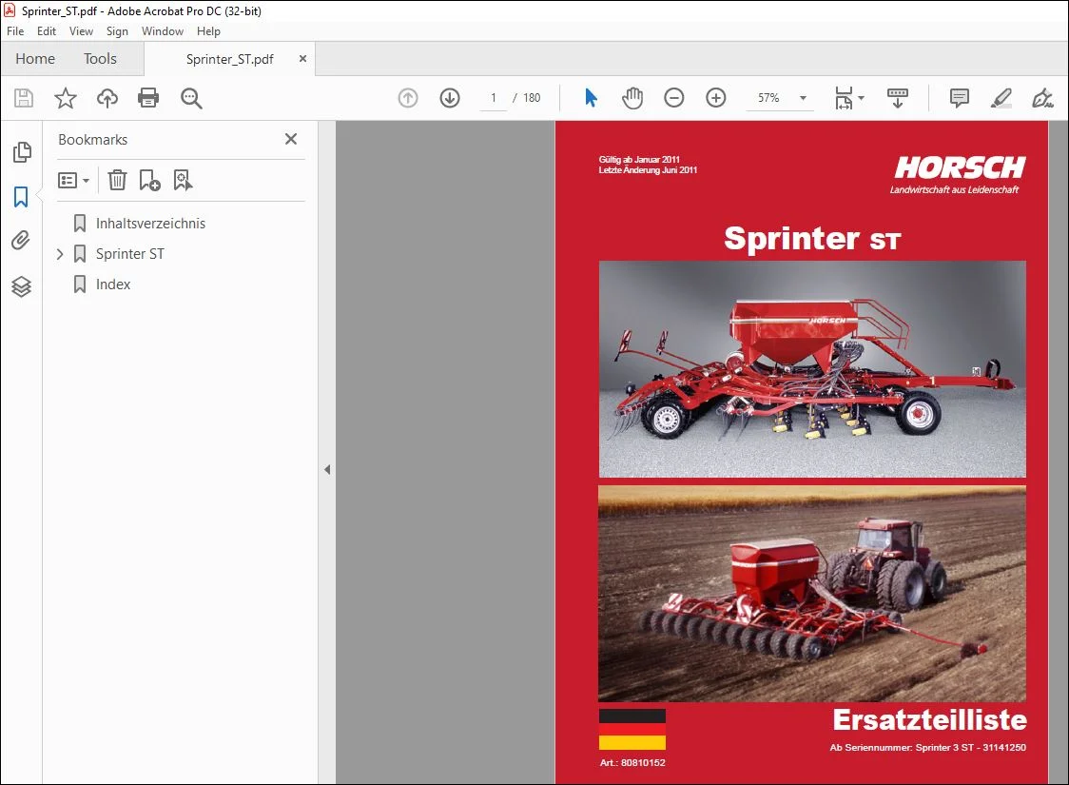The width and height of the screenshot is (1069, 785).
Task: Go to previous page arrow
Action: tap(408, 98)
